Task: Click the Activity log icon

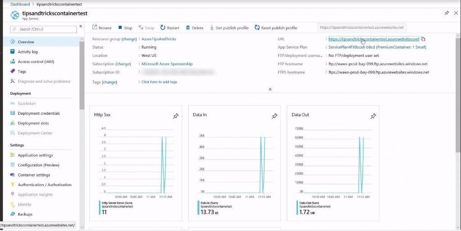Action: [x=12, y=51]
